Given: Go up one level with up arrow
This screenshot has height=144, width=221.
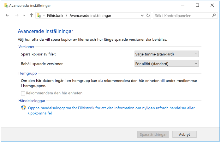Looking at the screenshot, I should [x=31, y=15].
